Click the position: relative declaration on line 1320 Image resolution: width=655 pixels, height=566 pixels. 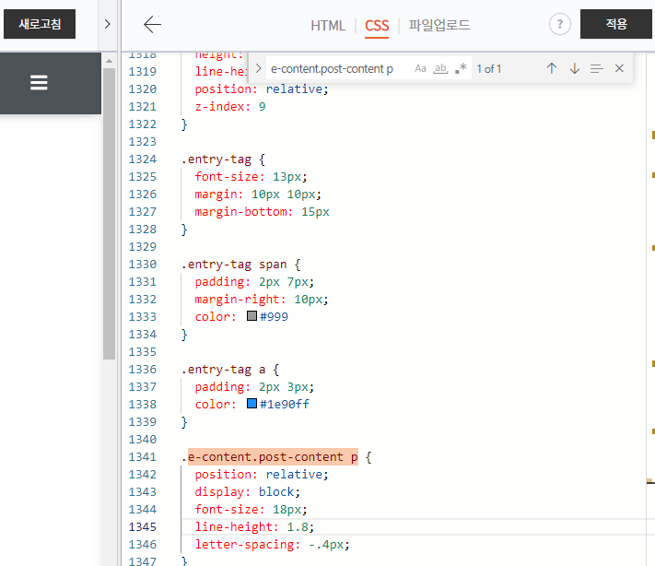coord(262,89)
